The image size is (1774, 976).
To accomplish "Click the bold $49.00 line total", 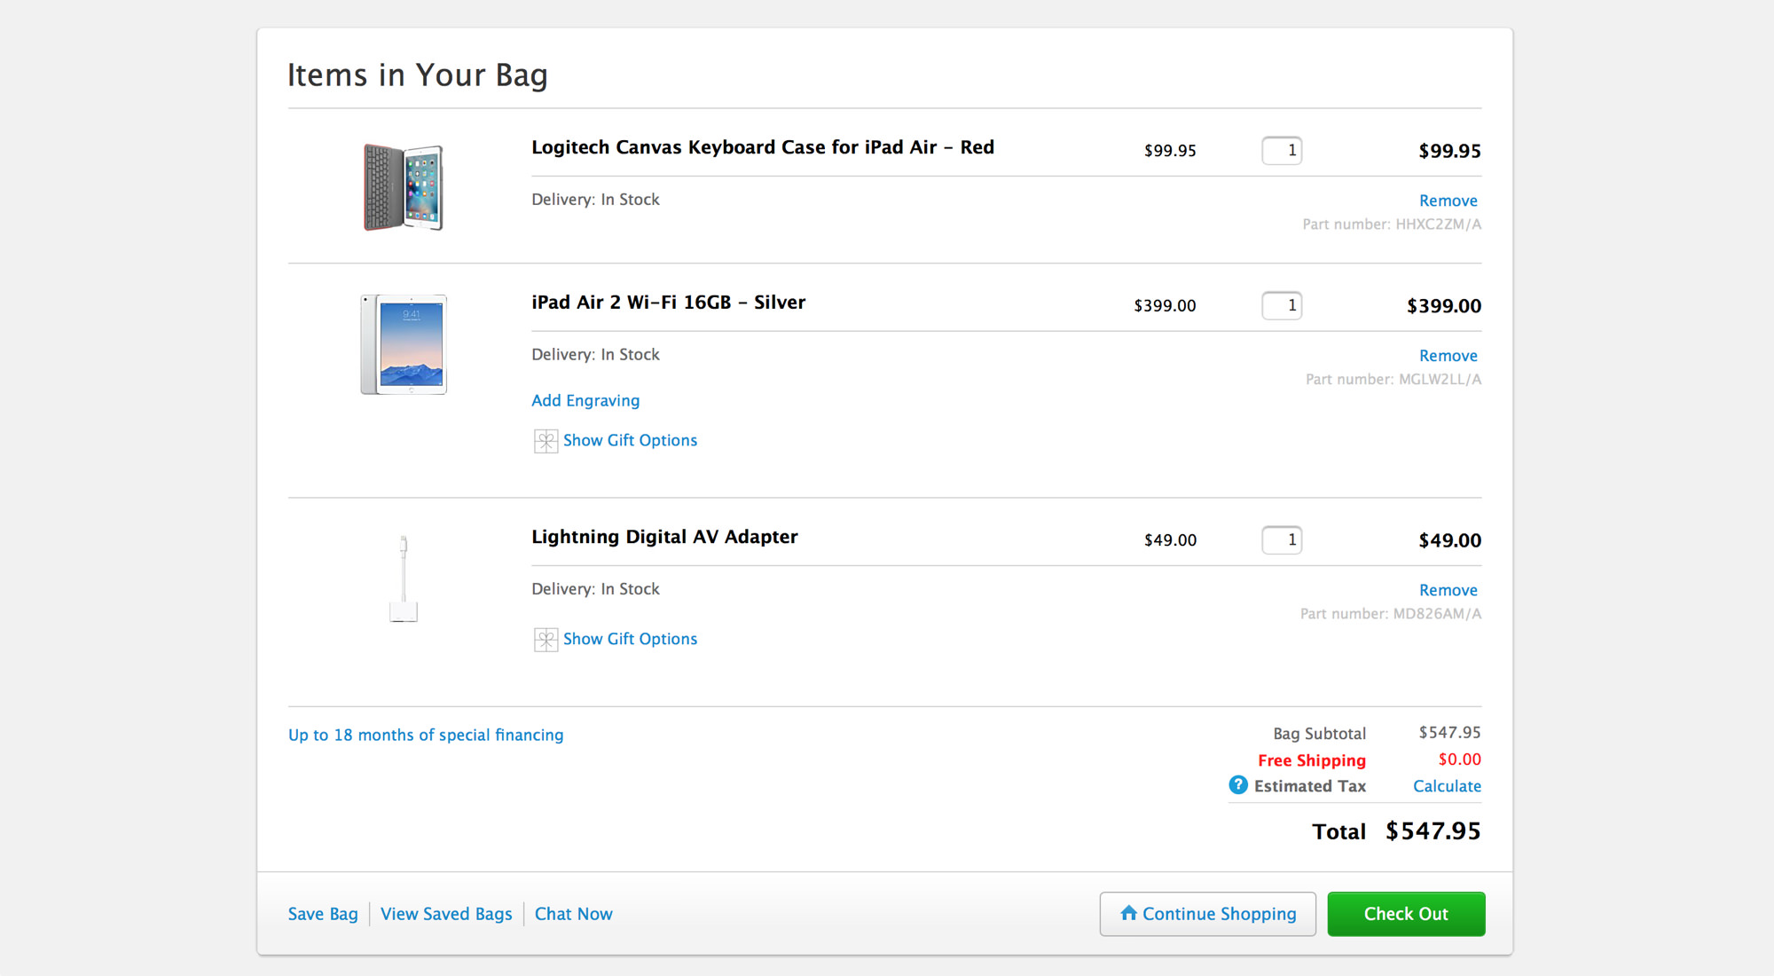I will [1449, 540].
